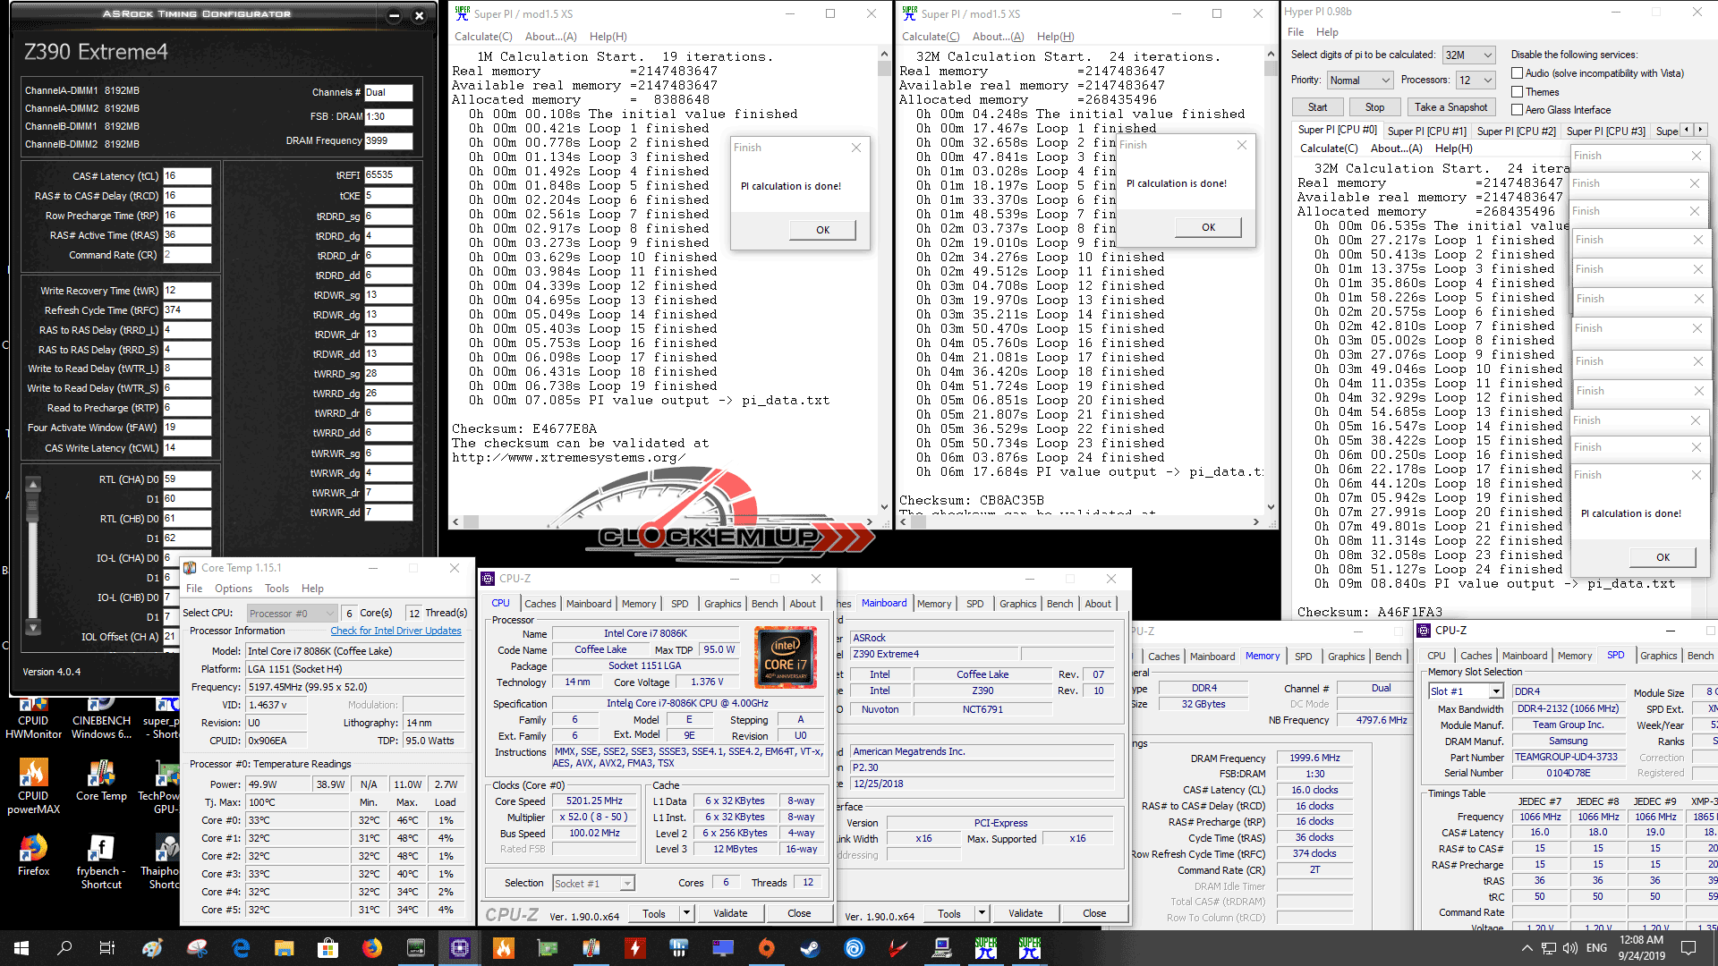Image resolution: width=1718 pixels, height=966 pixels.
Task: Enable the Themes checkbox in Hyper PI
Action: 1518,92
